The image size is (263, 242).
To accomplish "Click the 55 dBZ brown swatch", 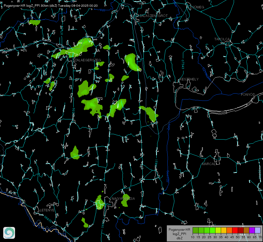I will point(246,230).
